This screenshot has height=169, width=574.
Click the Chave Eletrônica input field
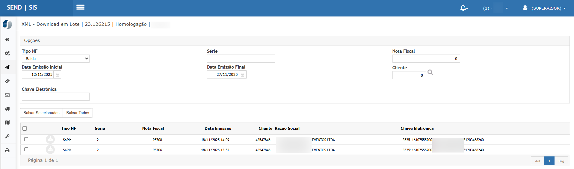[56, 97]
